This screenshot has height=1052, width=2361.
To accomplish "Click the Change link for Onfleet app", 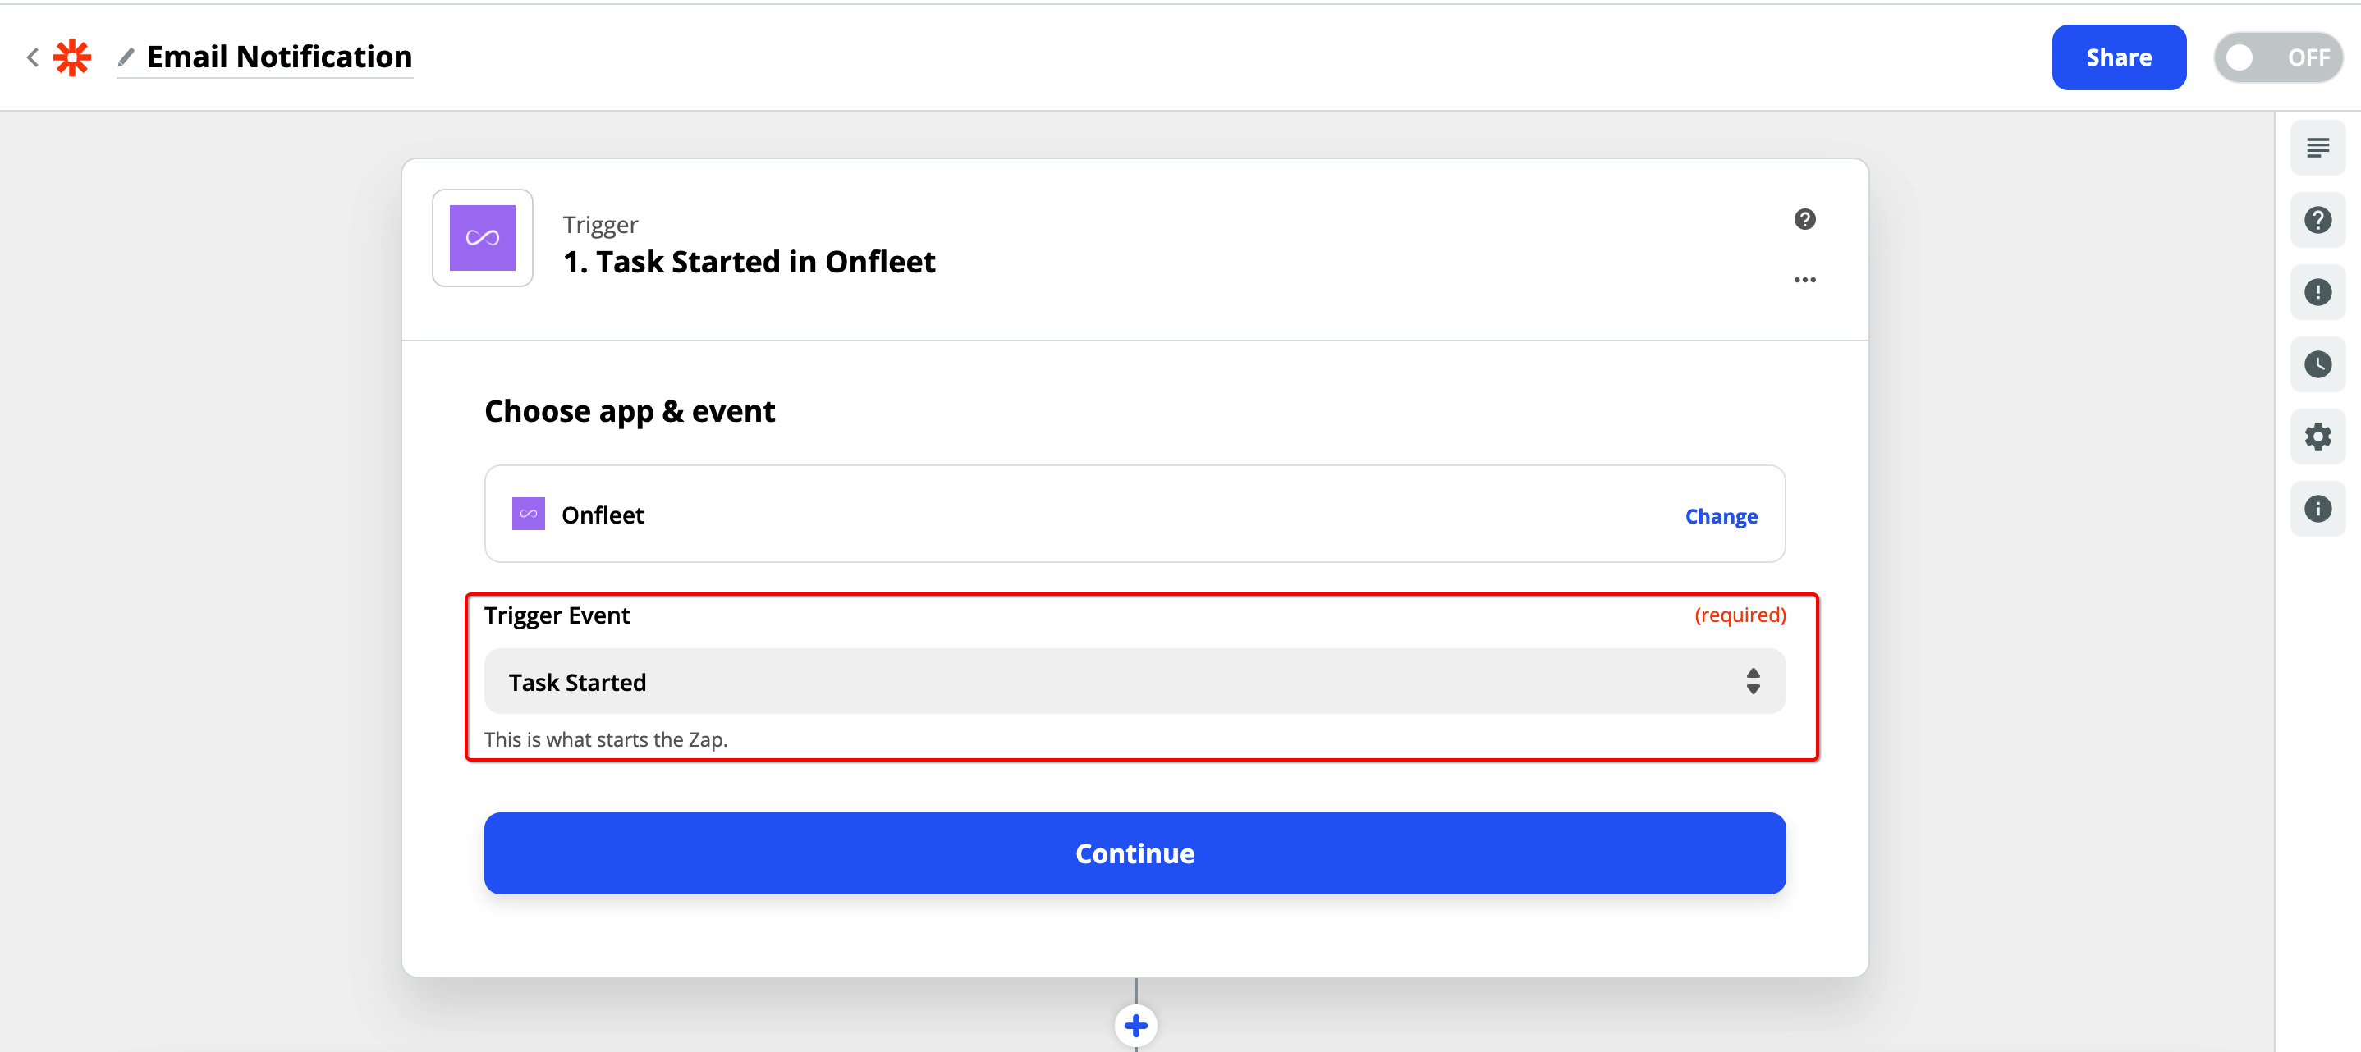I will (x=1721, y=516).
